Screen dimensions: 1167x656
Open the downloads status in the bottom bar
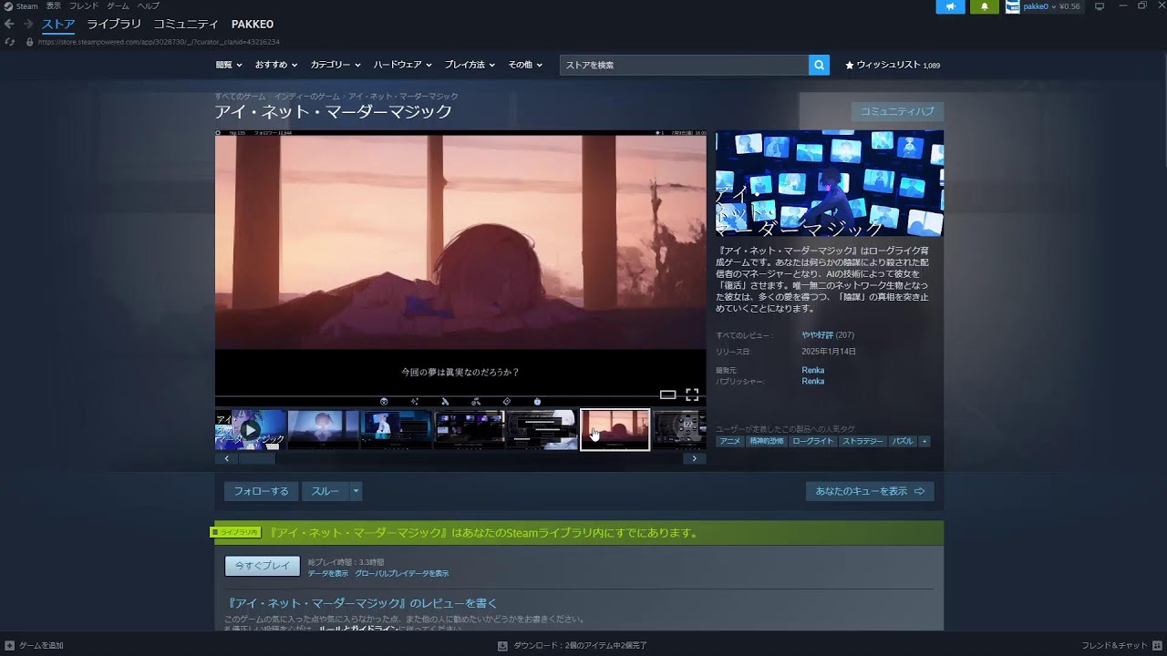click(573, 645)
